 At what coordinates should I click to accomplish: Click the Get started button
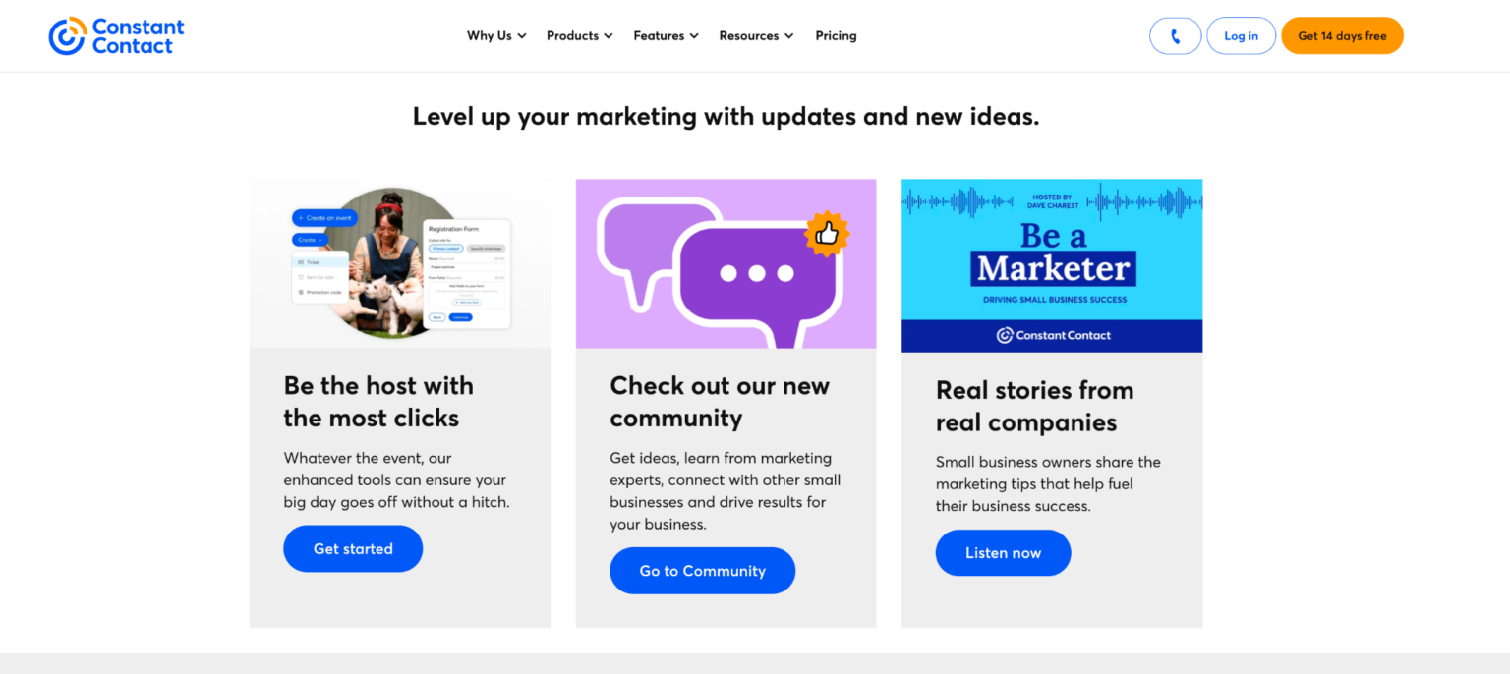coord(352,548)
